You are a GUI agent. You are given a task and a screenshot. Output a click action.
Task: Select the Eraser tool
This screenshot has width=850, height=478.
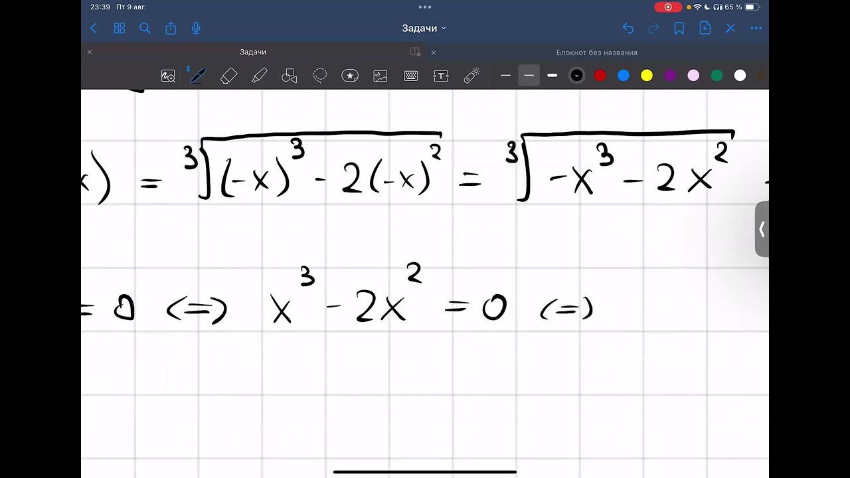[228, 76]
